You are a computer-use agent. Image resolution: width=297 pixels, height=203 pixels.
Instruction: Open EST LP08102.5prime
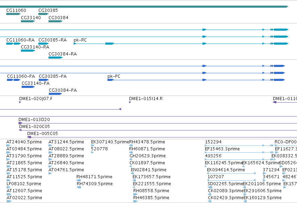24,184
